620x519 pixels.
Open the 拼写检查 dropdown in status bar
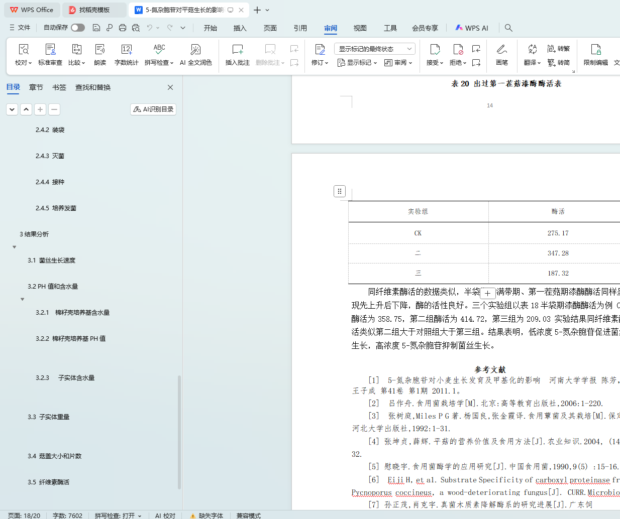118,515
